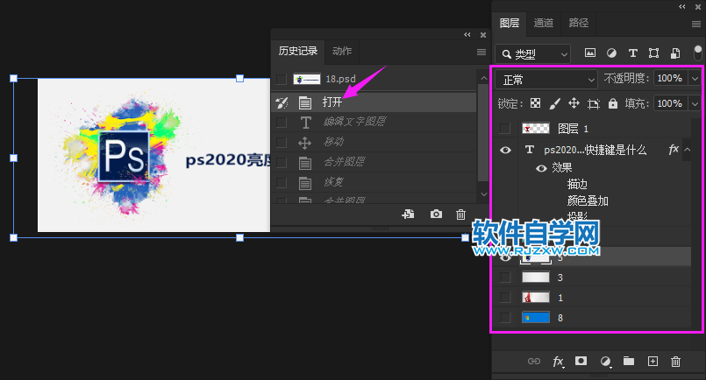
Task: Select 打开 history state
Action: coord(374,102)
